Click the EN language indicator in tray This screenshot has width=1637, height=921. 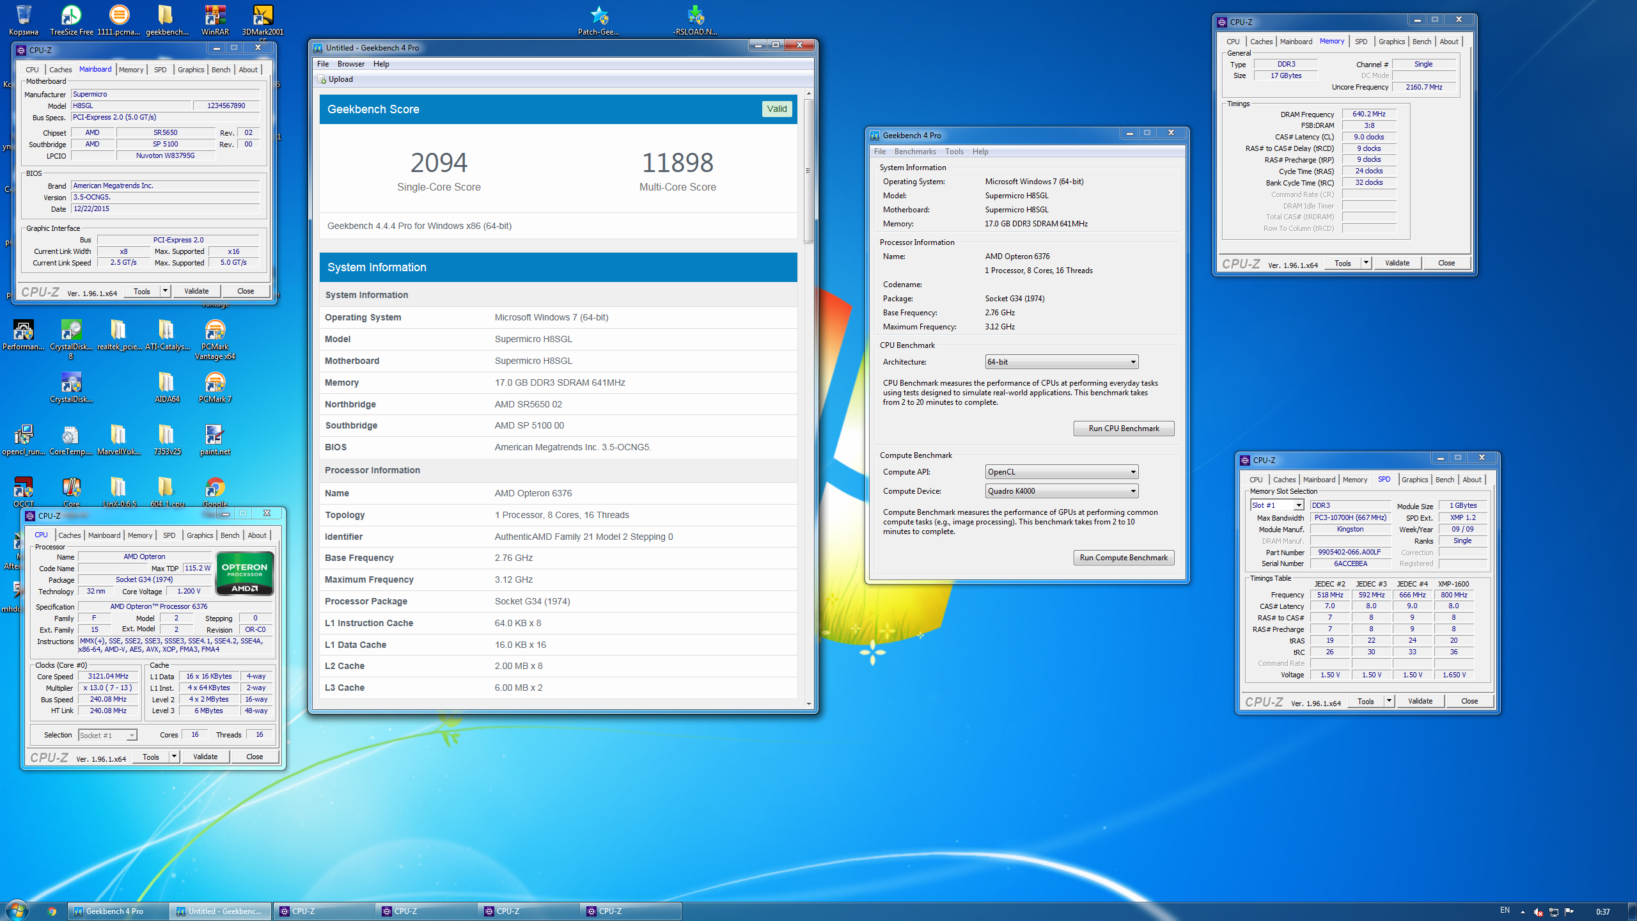(1505, 910)
